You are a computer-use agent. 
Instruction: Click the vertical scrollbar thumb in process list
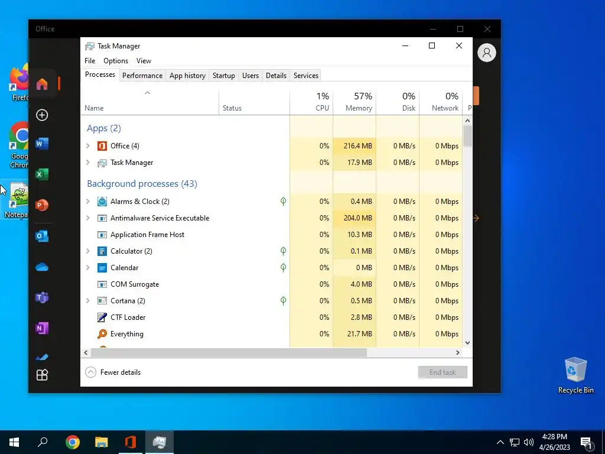coord(468,136)
